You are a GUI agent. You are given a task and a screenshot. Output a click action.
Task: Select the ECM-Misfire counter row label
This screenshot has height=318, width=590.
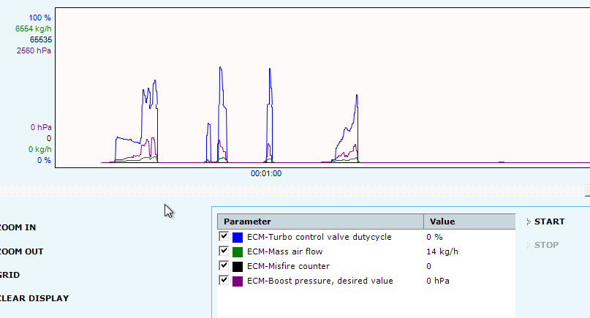(x=288, y=266)
